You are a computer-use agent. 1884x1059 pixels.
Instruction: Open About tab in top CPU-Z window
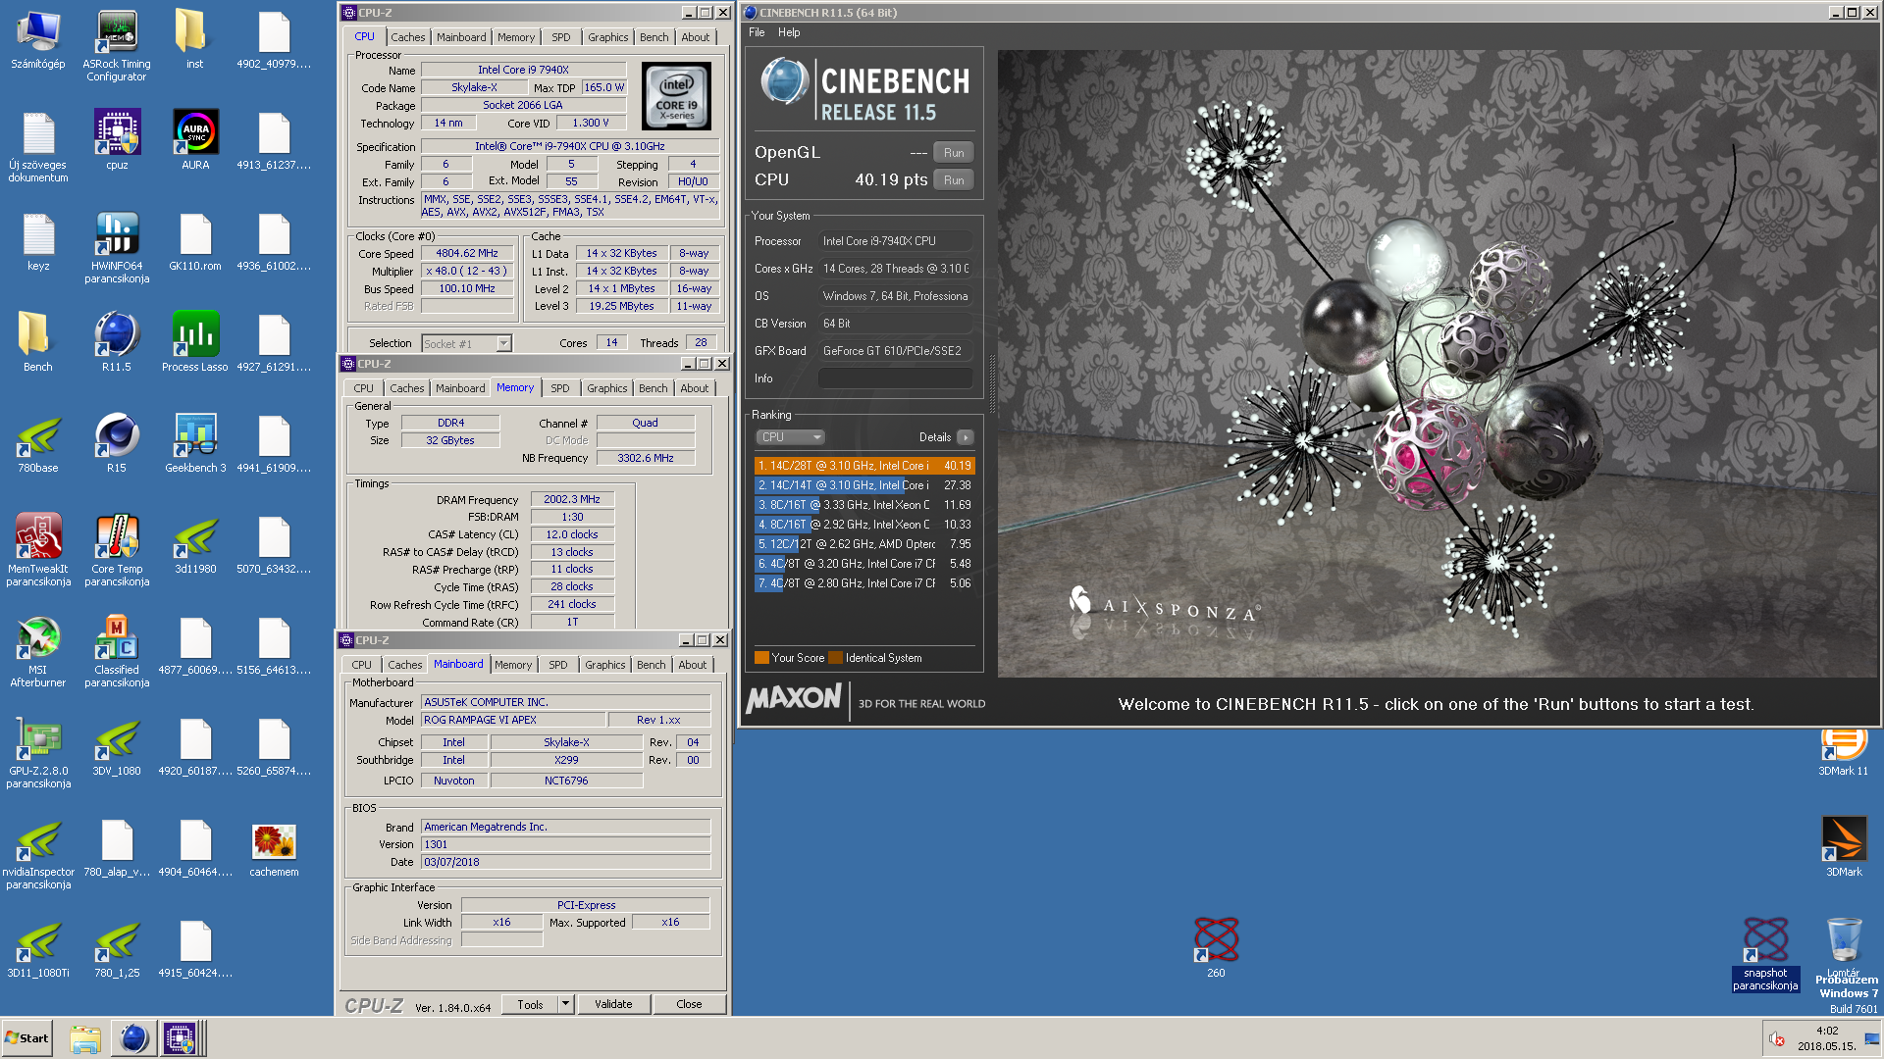pos(696,37)
